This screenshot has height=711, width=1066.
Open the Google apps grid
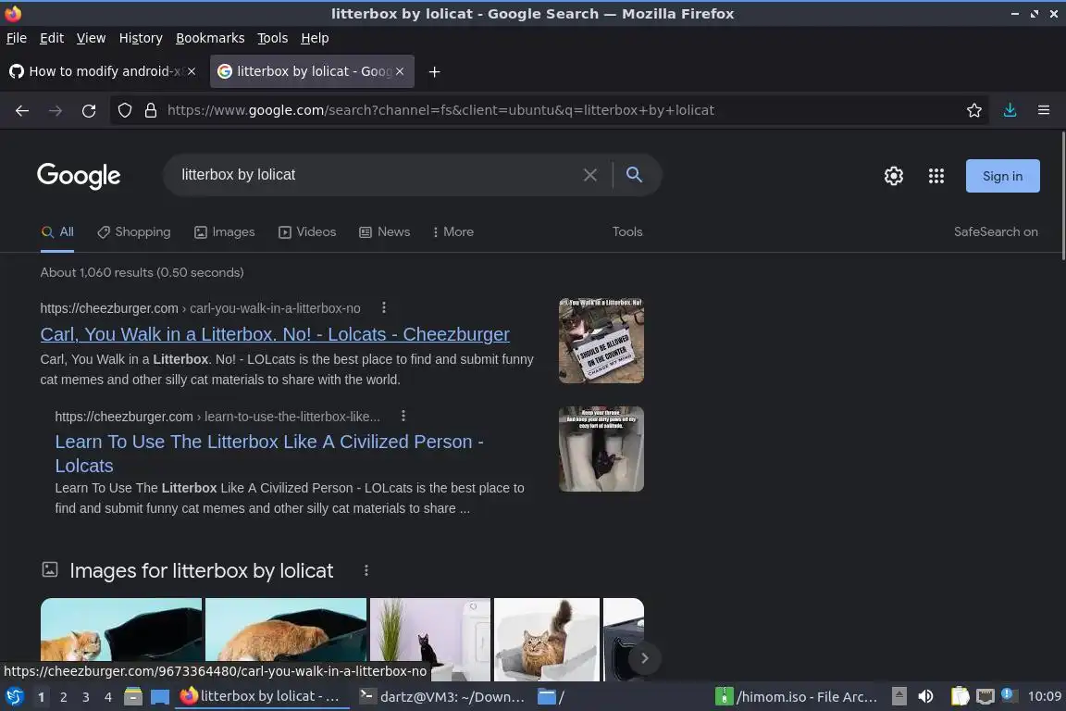[936, 176]
